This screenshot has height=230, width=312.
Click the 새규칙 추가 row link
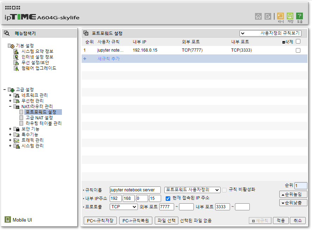pos(109,59)
